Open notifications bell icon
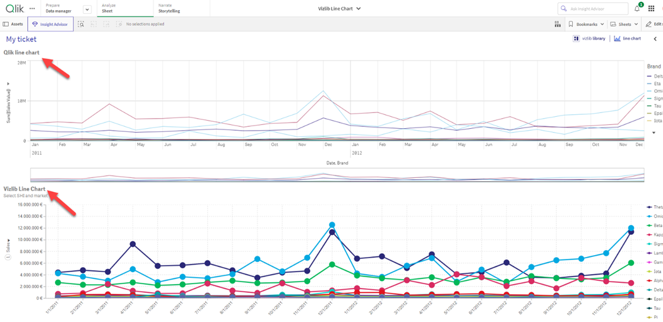Image resolution: width=663 pixels, height=322 pixels. [637, 8]
